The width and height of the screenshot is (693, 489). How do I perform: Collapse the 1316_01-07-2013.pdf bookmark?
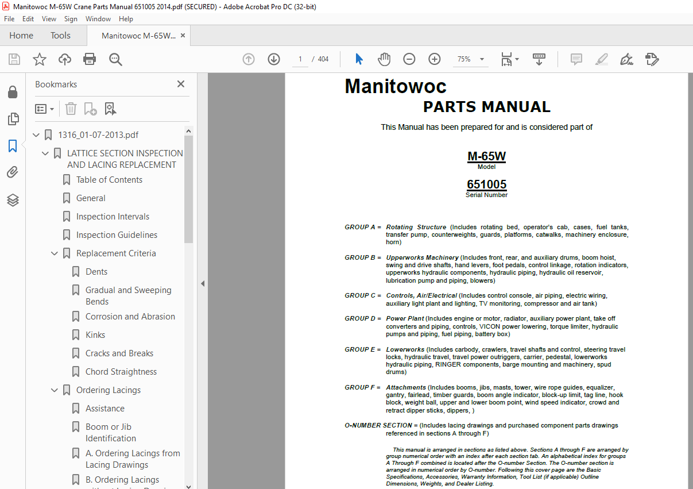pos(37,135)
